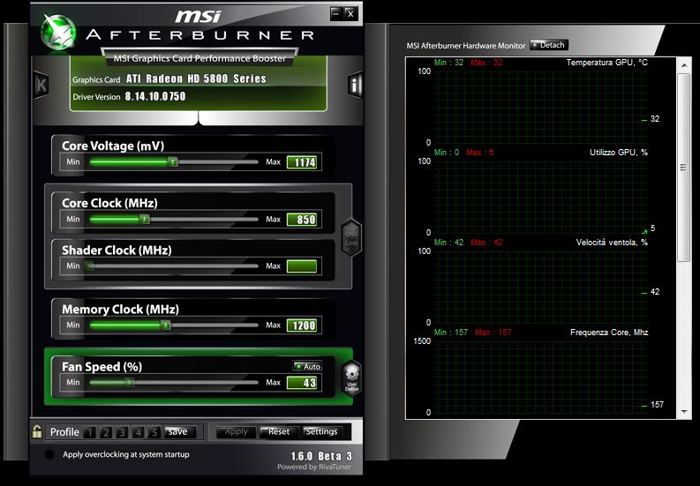
Task: Click the Fan Speed value field 43
Action: 302,383
